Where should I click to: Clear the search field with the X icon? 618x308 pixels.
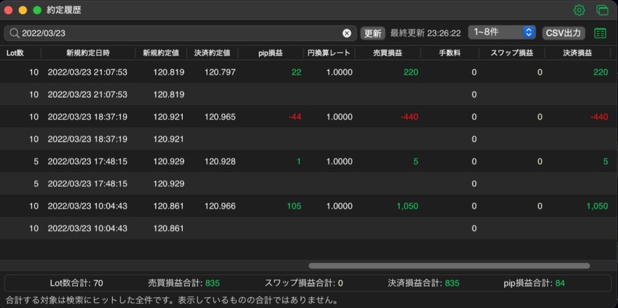346,34
